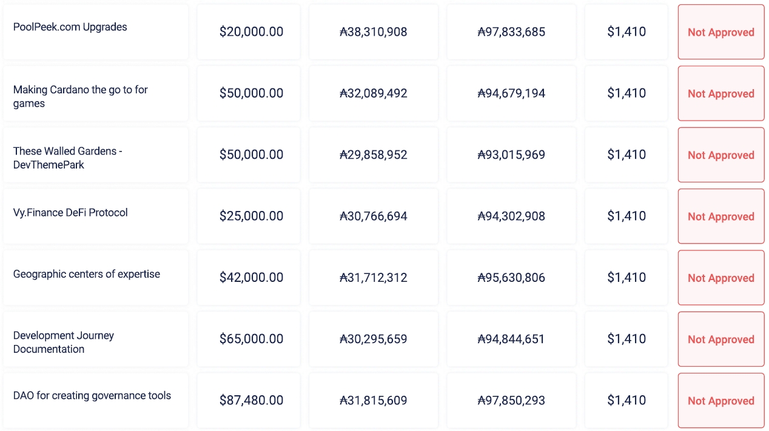
Task: Click Not Approved badge for Development Journey Documentation
Action: (720, 339)
